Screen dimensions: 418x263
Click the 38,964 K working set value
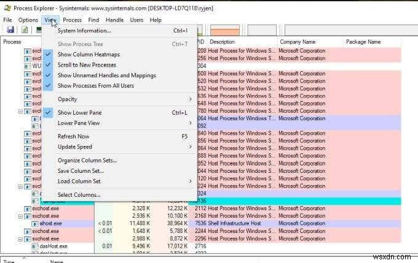(x=178, y=224)
